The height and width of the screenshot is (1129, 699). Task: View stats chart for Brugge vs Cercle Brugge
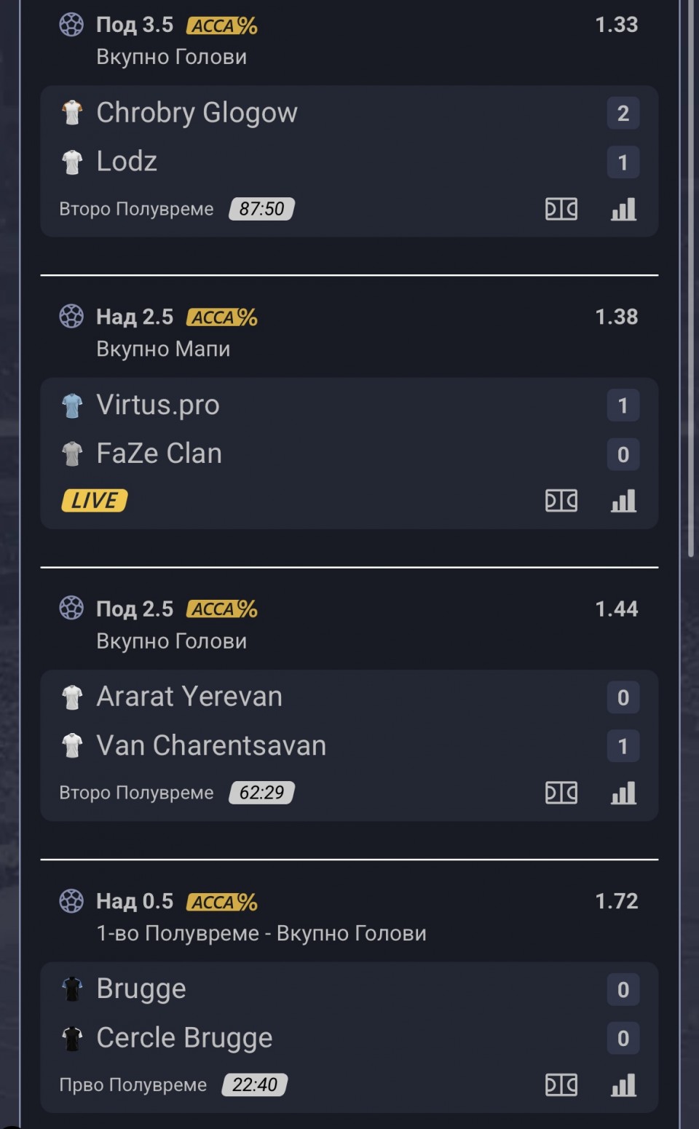click(x=623, y=1085)
